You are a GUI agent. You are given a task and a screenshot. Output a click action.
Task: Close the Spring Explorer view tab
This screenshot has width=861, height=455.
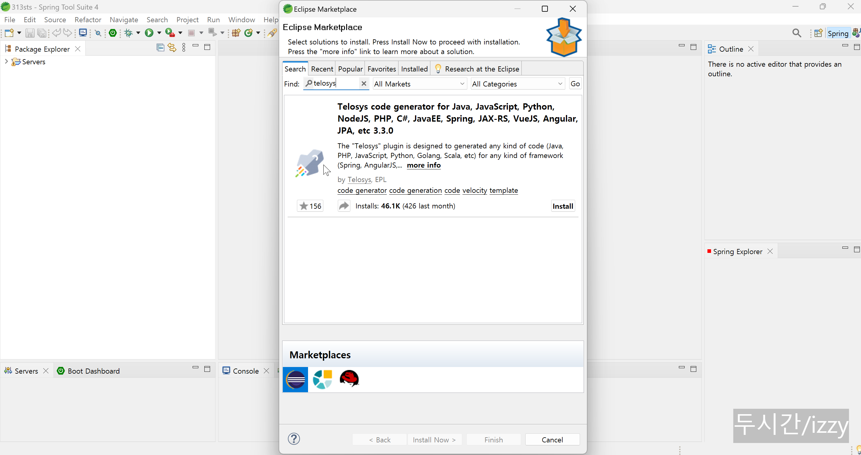click(770, 251)
